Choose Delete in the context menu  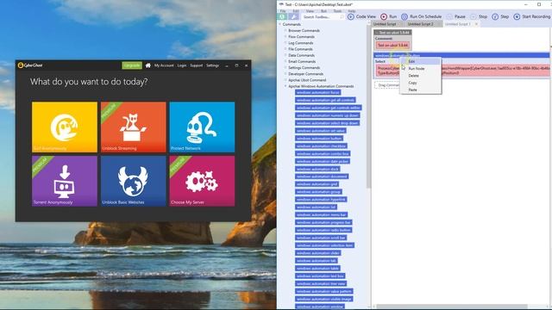coord(420,76)
